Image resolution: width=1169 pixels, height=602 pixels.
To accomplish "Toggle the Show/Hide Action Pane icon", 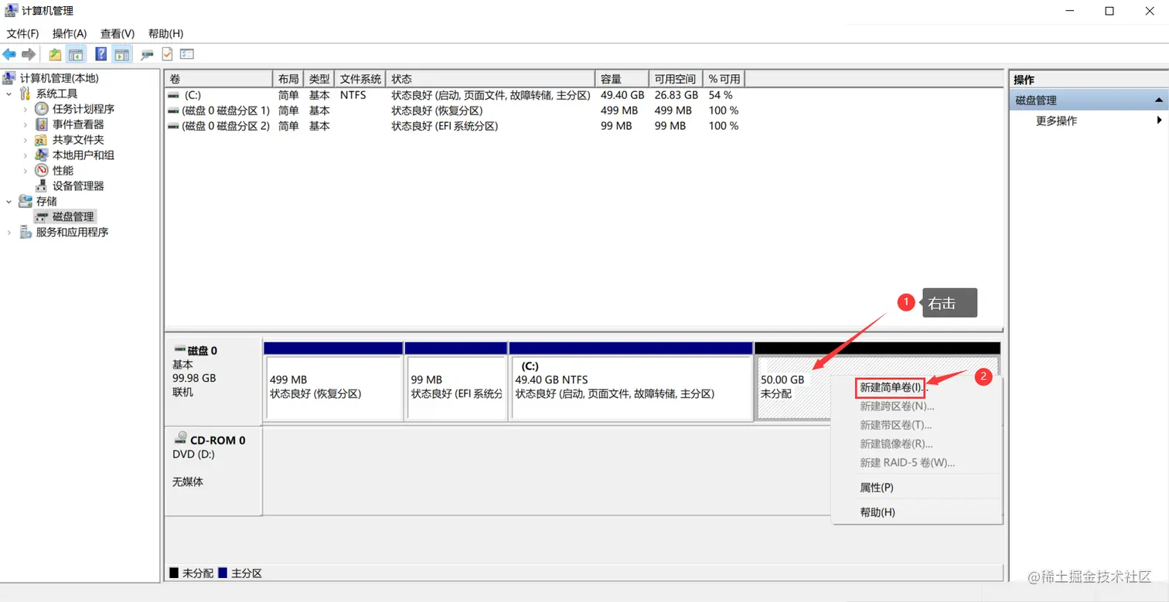I will (121, 54).
